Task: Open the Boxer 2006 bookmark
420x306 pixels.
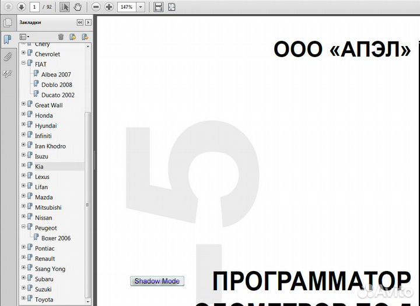Action: point(56,238)
